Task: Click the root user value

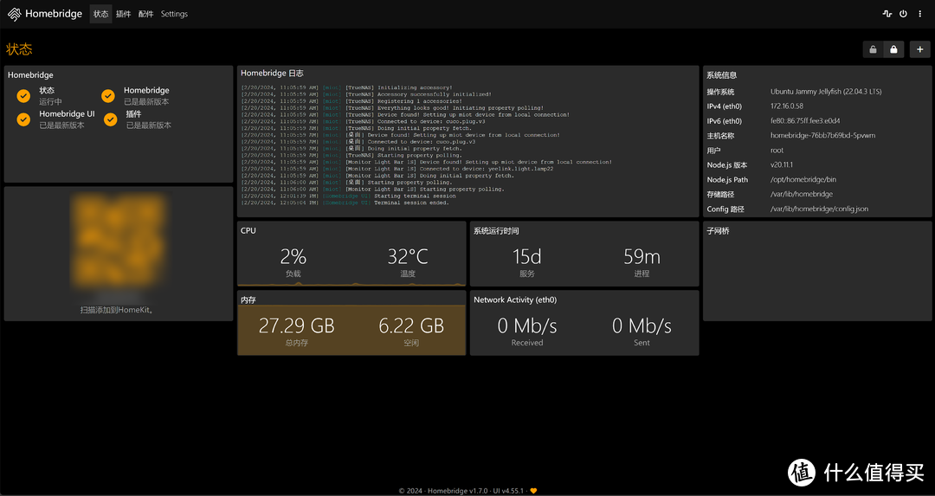Action: [x=777, y=151]
